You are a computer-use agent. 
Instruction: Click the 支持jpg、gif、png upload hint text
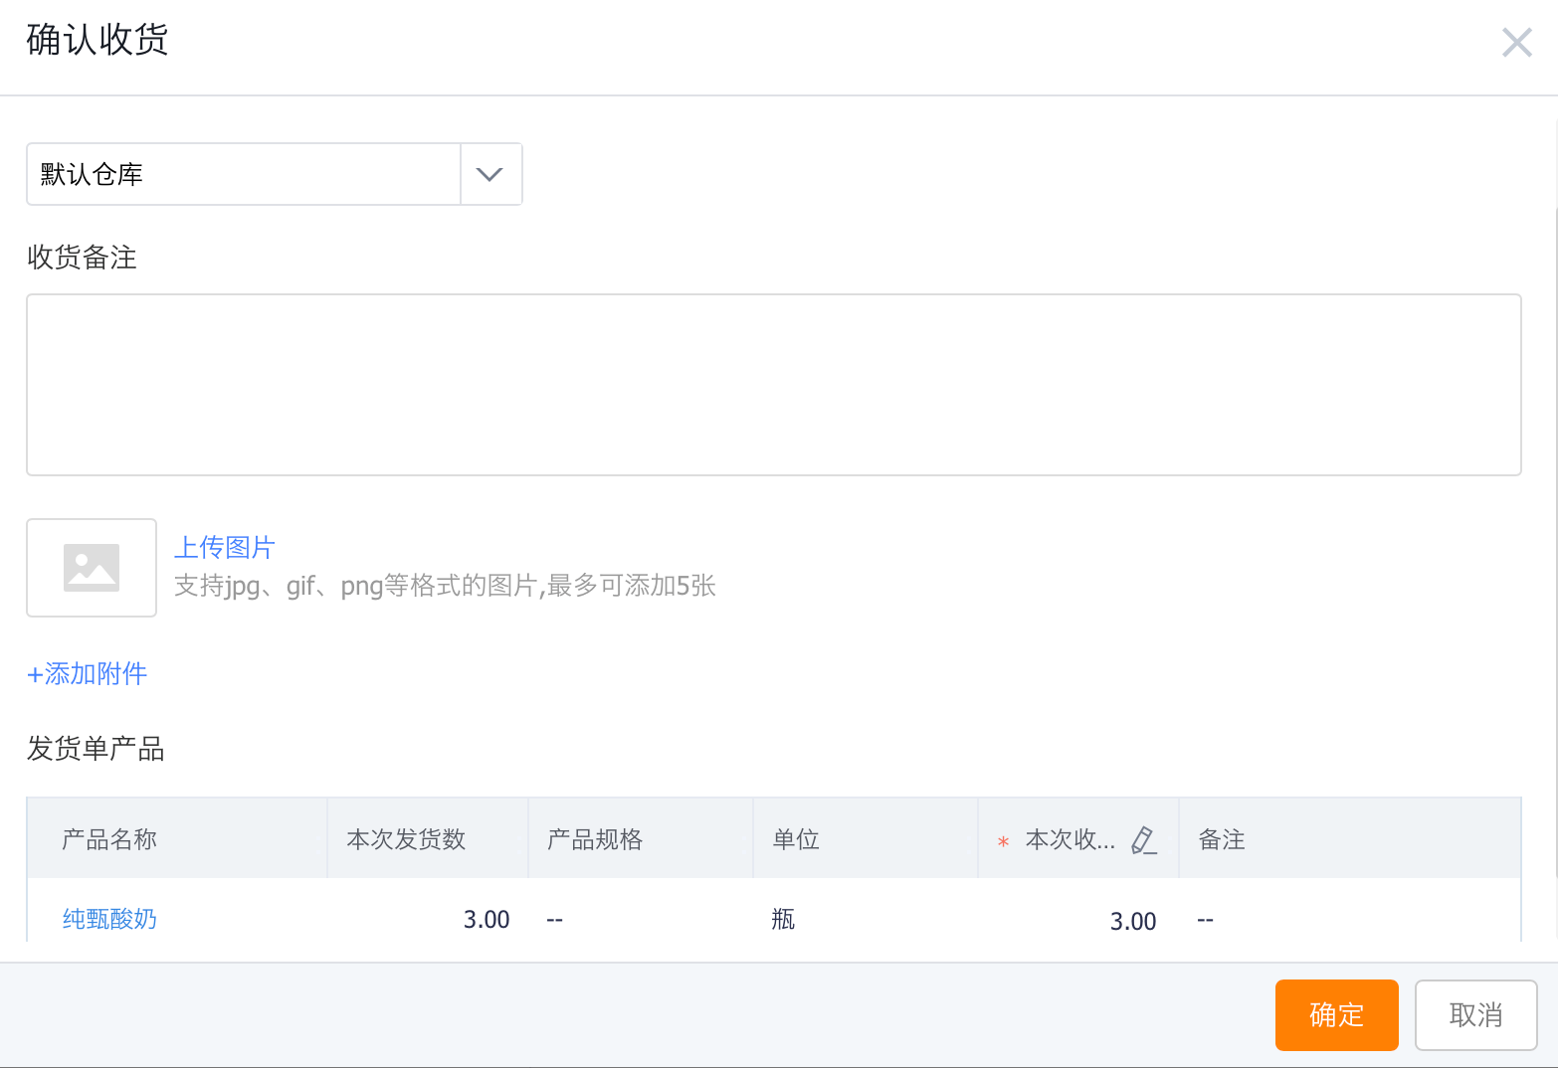click(445, 586)
